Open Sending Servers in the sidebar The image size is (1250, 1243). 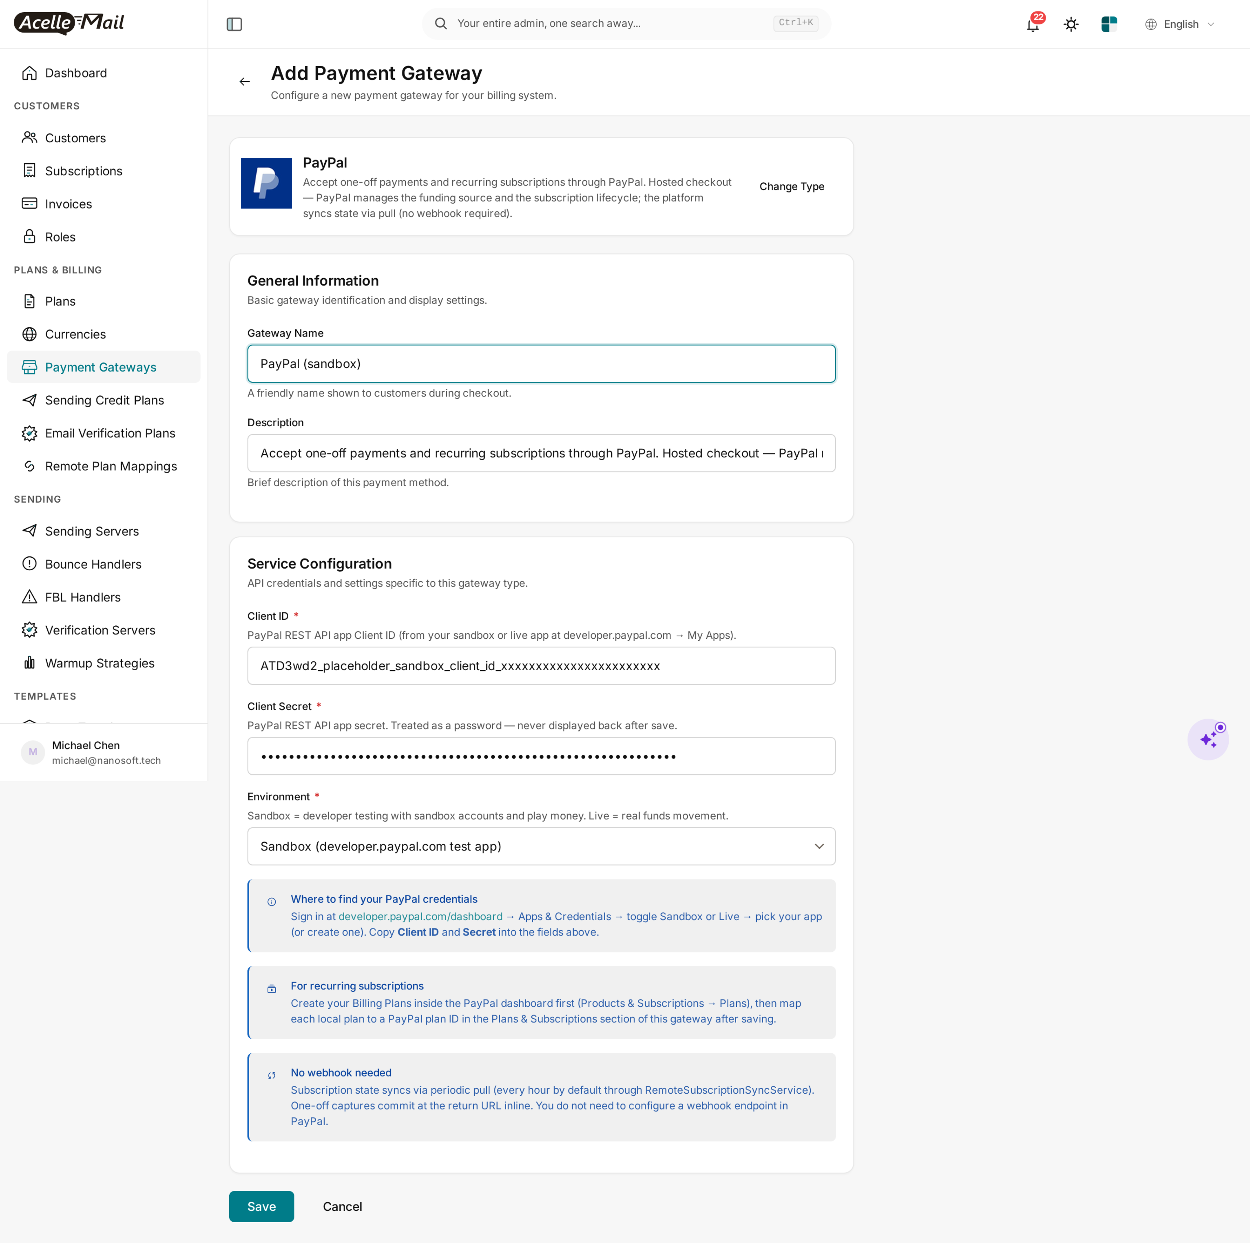pos(103,531)
